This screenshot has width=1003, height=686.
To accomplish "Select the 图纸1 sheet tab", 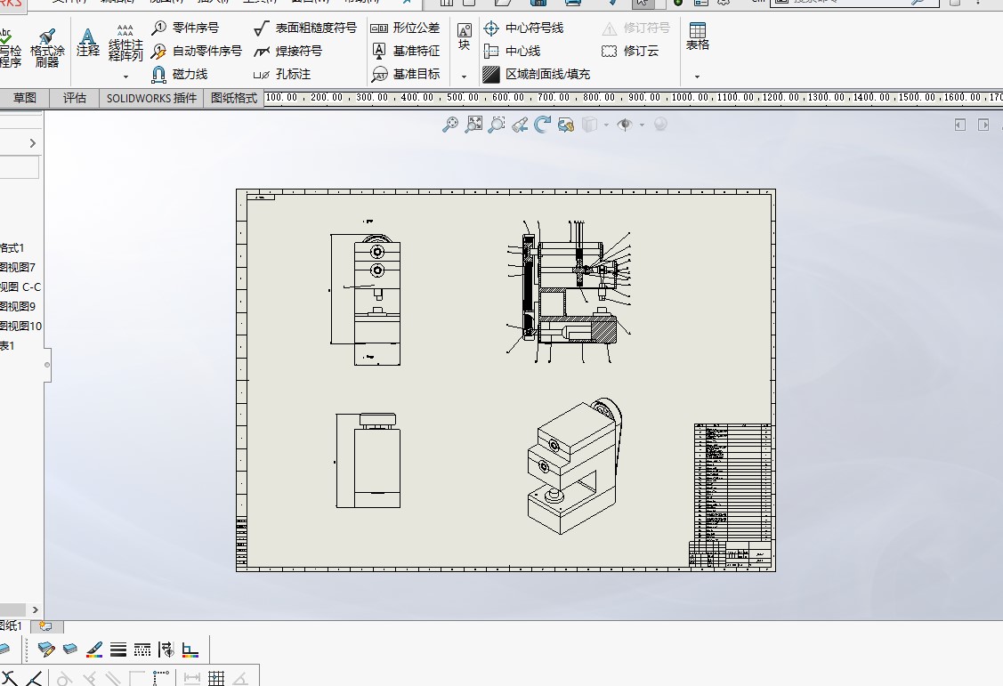I will [x=12, y=625].
